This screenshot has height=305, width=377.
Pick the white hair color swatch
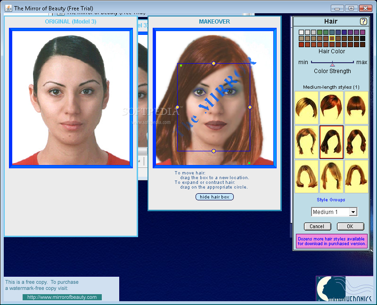pyautogui.click(x=301, y=32)
